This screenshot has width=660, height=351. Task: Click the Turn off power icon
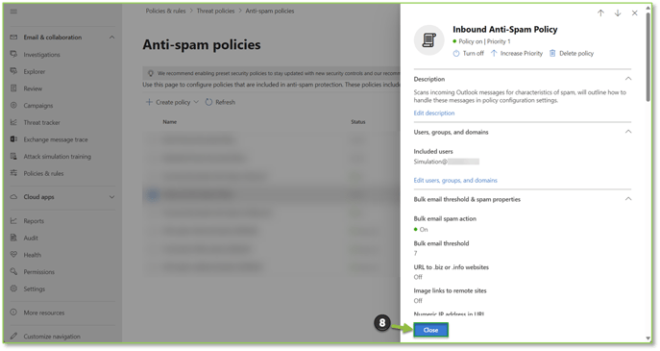456,53
